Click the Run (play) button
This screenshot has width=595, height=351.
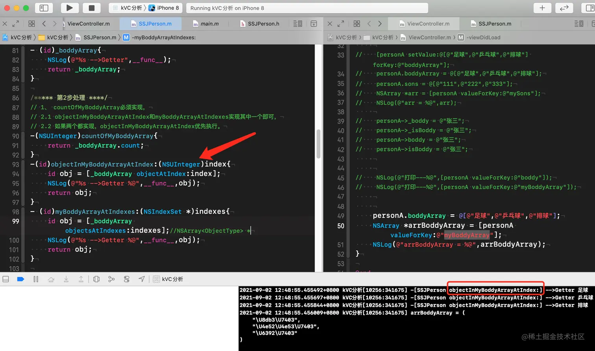pyautogui.click(x=70, y=8)
